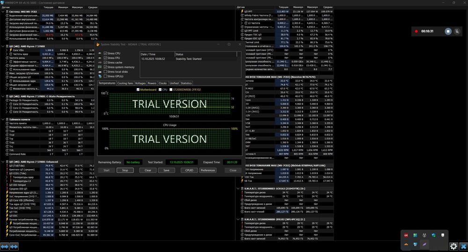
Task: Switch to Statistics tab
Action: pos(186,84)
